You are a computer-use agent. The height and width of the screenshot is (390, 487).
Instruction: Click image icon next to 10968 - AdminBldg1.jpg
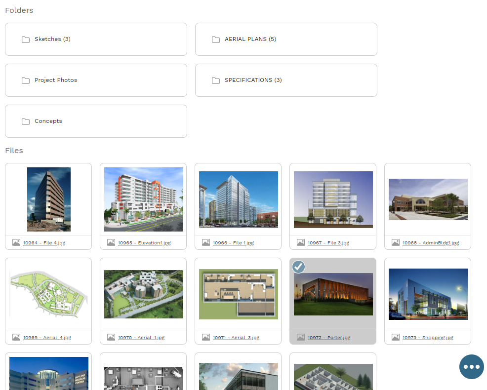point(396,242)
